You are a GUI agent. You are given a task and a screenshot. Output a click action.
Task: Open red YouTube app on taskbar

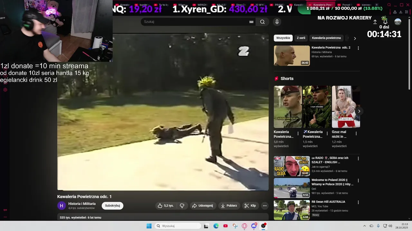225,226
